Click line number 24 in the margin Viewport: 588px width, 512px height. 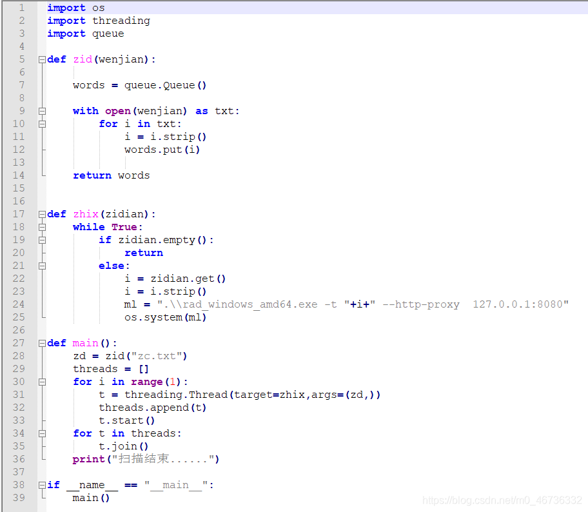(19, 304)
